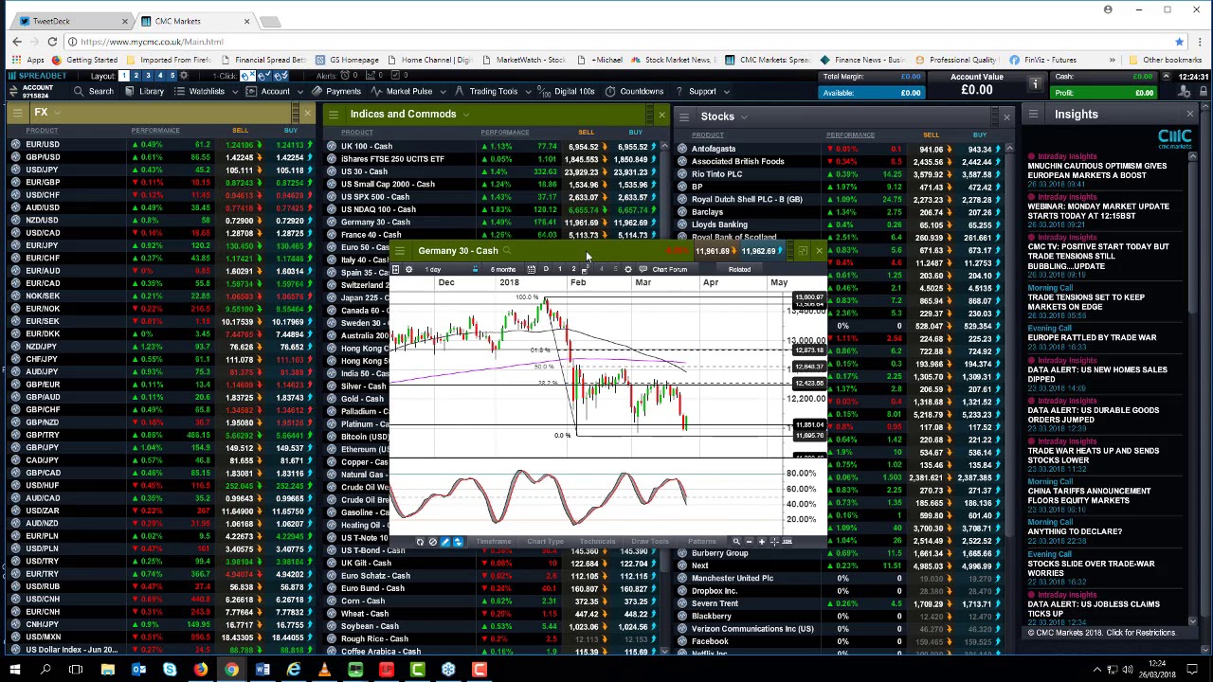The width and height of the screenshot is (1213, 682).
Task: Open Chart Type menu
Action: pos(545,542)
